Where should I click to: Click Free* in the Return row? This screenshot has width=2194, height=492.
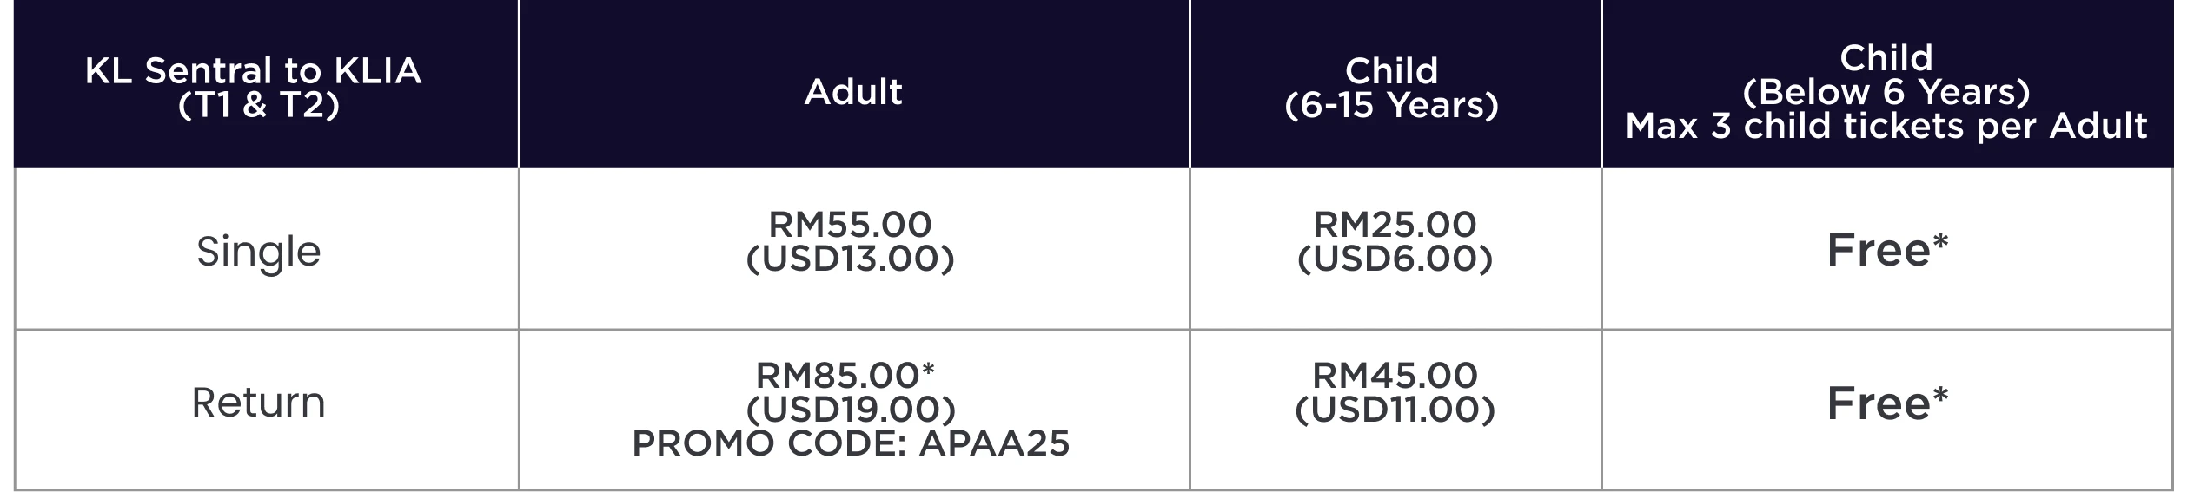1887,403
